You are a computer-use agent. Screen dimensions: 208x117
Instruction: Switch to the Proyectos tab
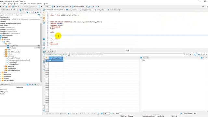click(24, 10)
